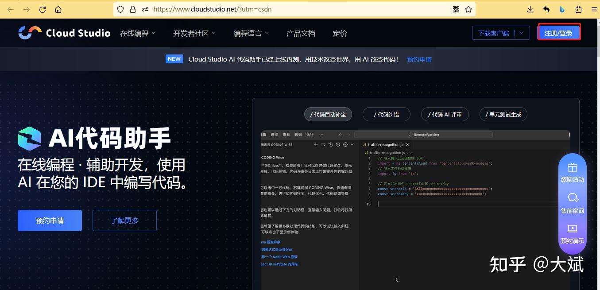View history with the clock icon in CODING WISE

pos(331,144)
